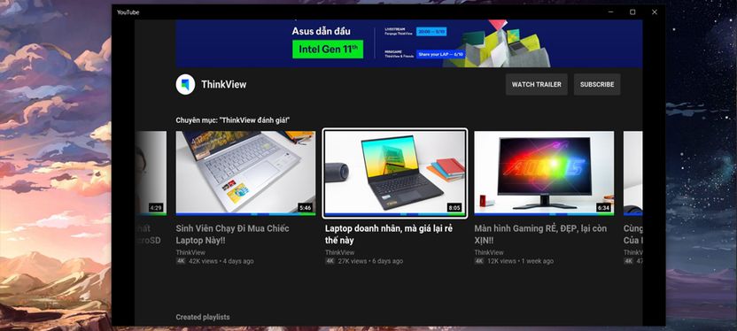Click the WATCH TRAILER button

click(x=536, y=84)
